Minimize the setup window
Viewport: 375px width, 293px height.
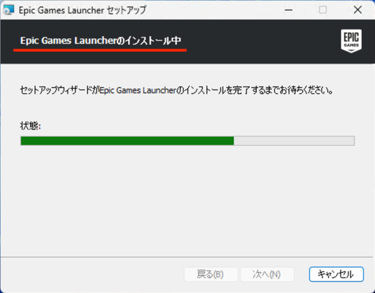289,10
